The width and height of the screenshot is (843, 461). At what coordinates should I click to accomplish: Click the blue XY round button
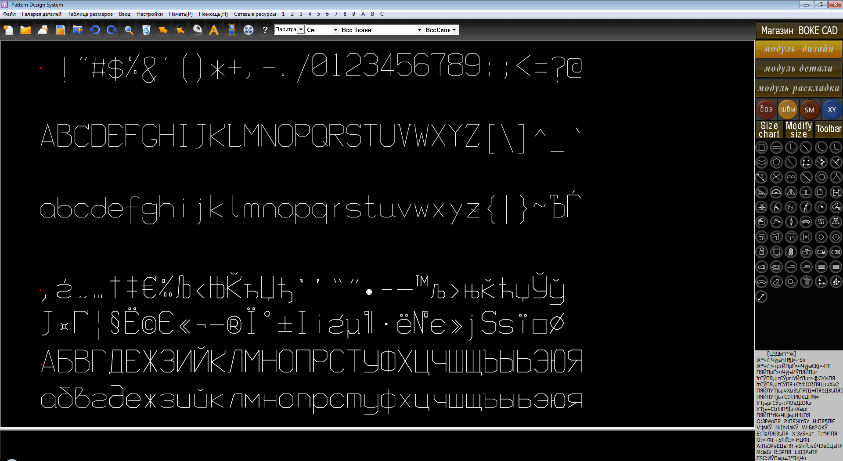(x=832, y=109)
